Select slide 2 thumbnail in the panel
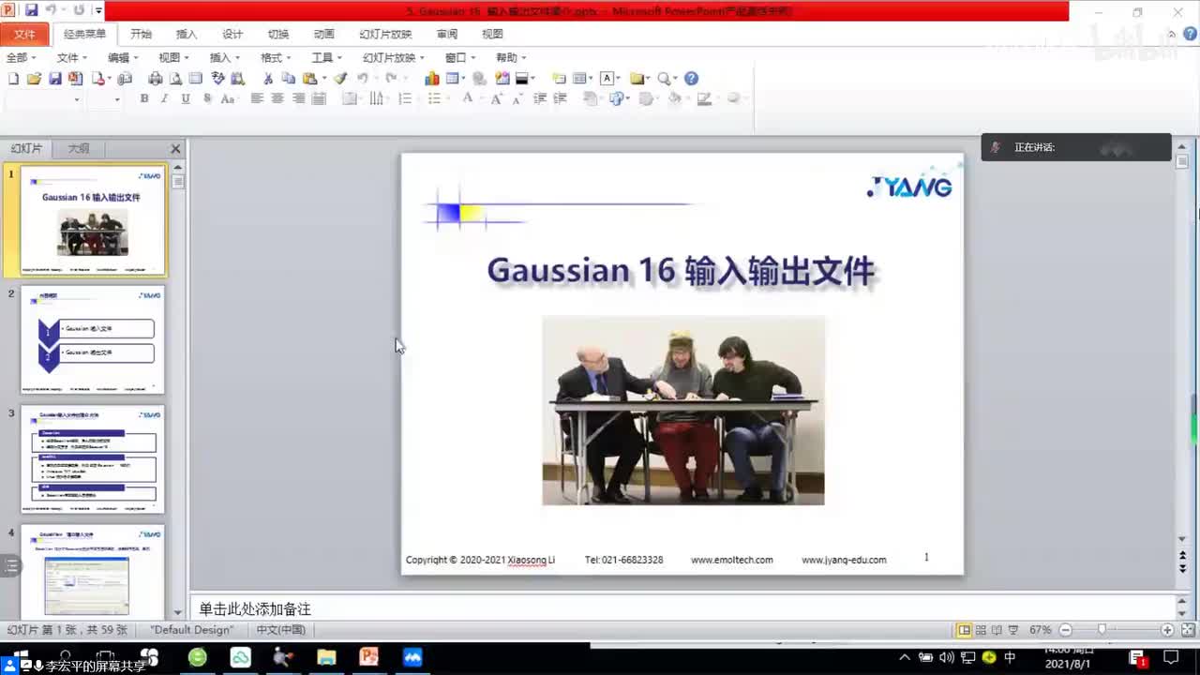This screenshot has height=675, width=1200. [x=93, y=340]
